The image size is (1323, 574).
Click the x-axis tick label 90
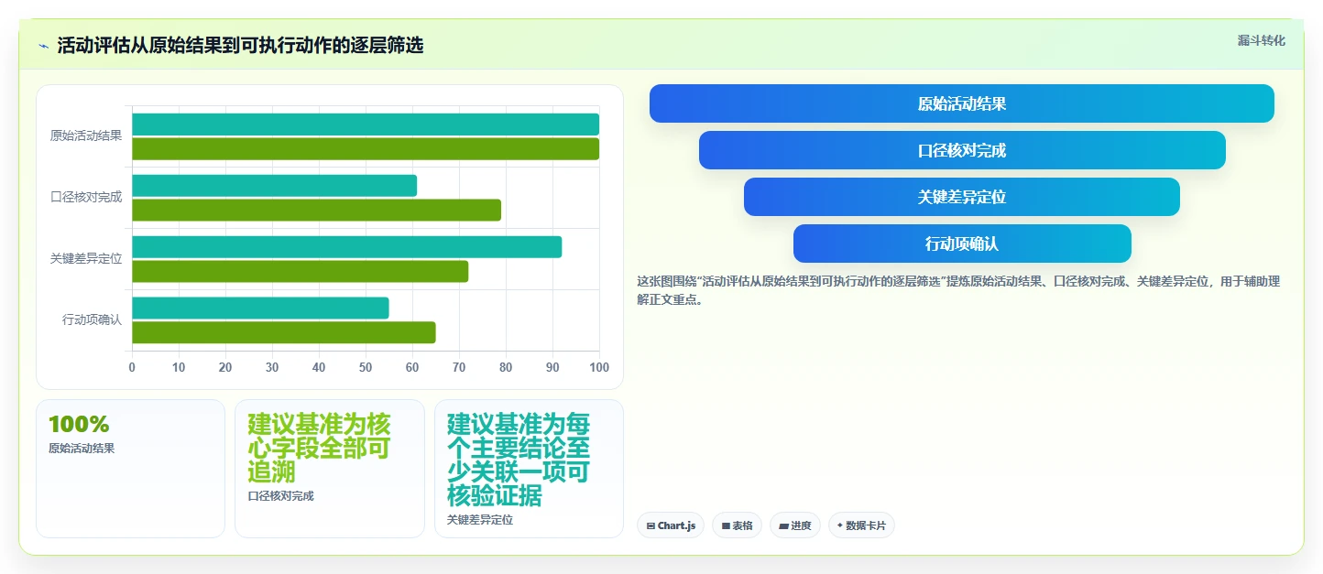tap(552, 368)
